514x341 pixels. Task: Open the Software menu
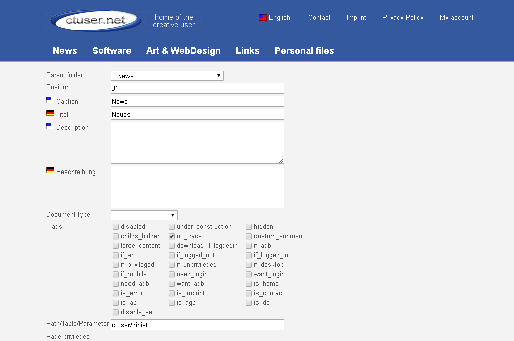111,51
